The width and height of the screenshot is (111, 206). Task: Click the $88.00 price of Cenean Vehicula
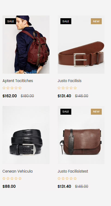pos(9,186)
